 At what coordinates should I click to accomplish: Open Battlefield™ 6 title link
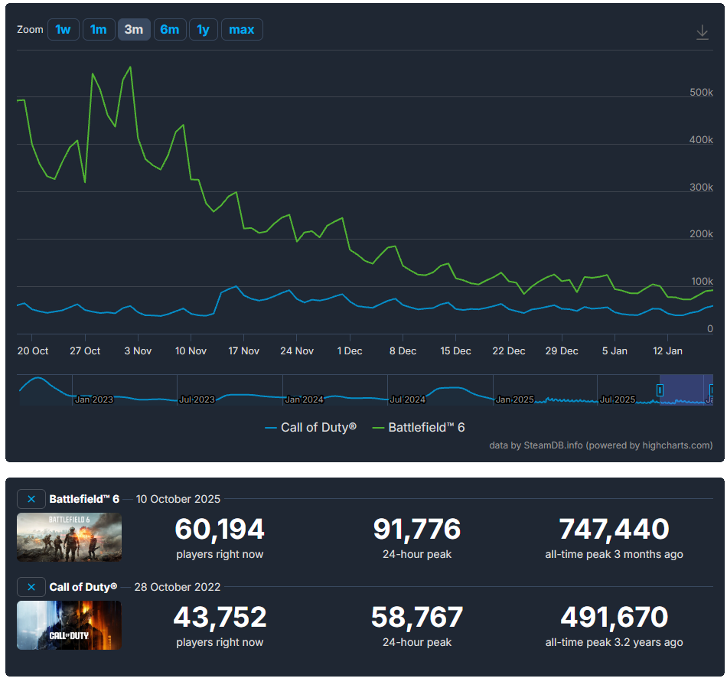(84, 499)
